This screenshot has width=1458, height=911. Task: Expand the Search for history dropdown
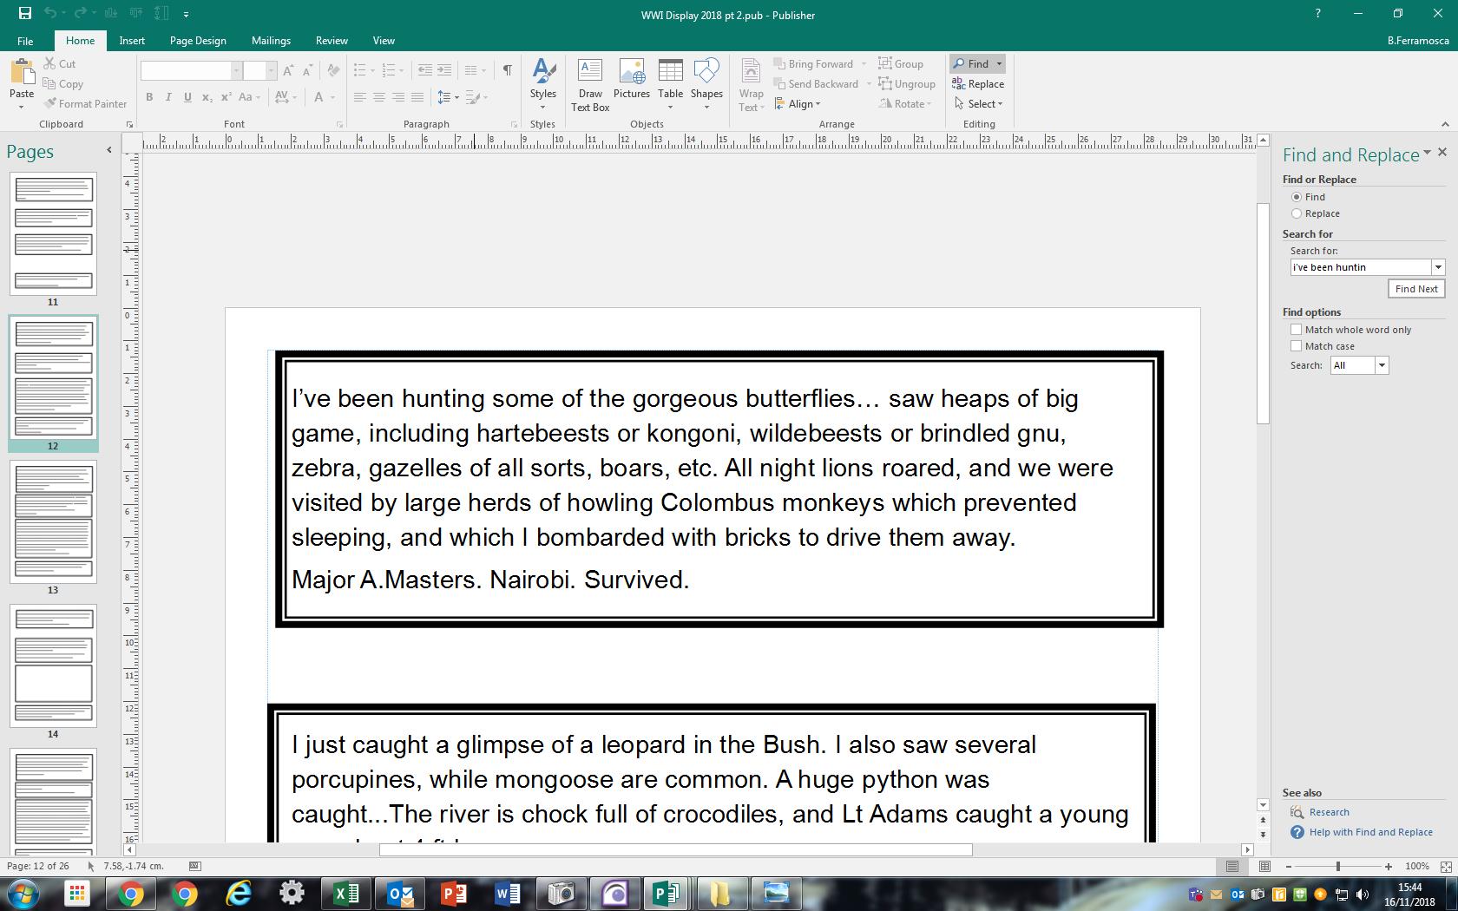[x=1438, y=267]
